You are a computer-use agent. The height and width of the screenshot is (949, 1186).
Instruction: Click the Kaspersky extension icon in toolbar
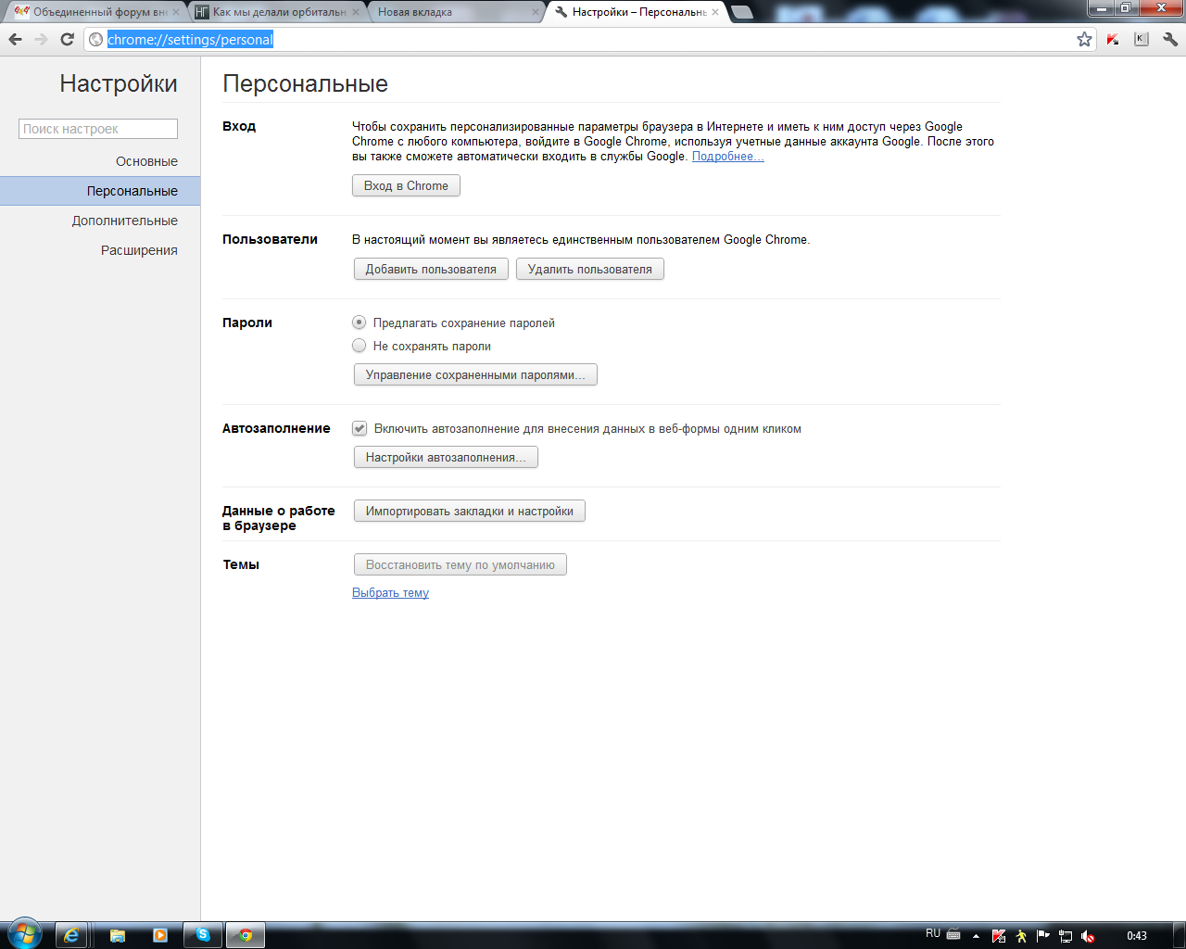[1113, 39]
